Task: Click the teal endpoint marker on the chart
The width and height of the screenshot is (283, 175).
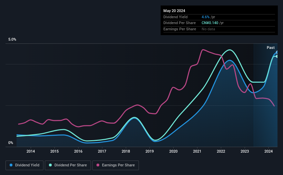Action: coord(277,56)
